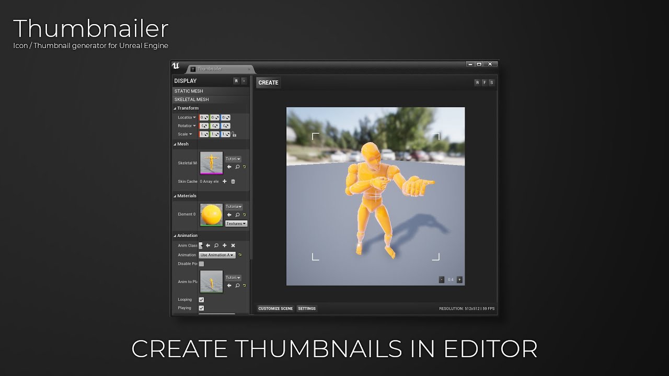669x376 pixels.
Task: Empty Skin Cache array with trash icon
Action: pos(233,181)
